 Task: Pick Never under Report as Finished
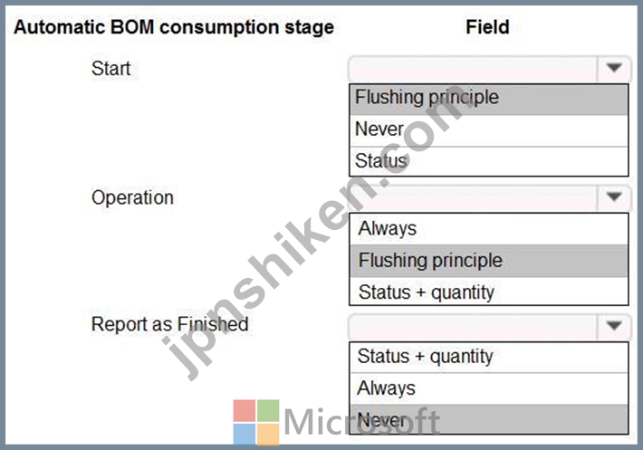489,419
